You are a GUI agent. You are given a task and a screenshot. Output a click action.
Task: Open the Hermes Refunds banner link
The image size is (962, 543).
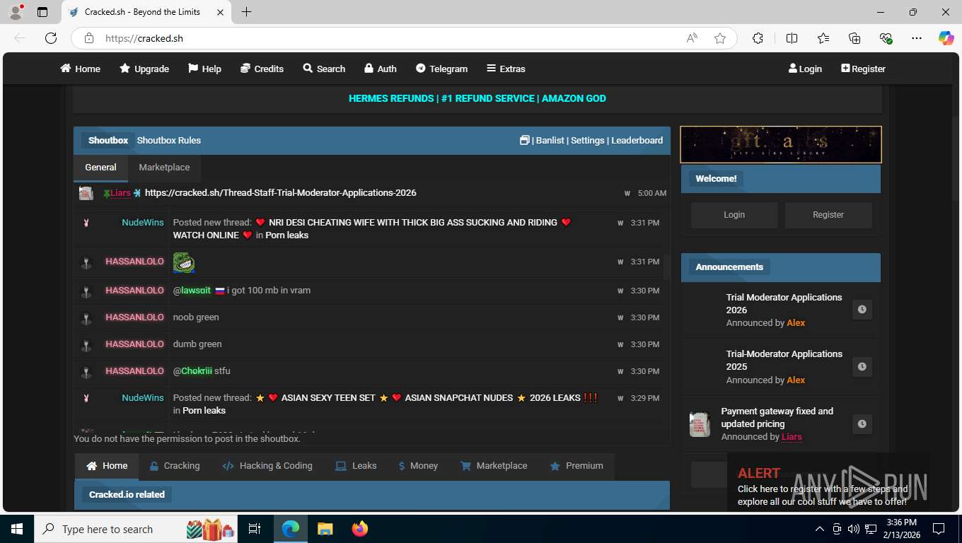tap(477, 98)
